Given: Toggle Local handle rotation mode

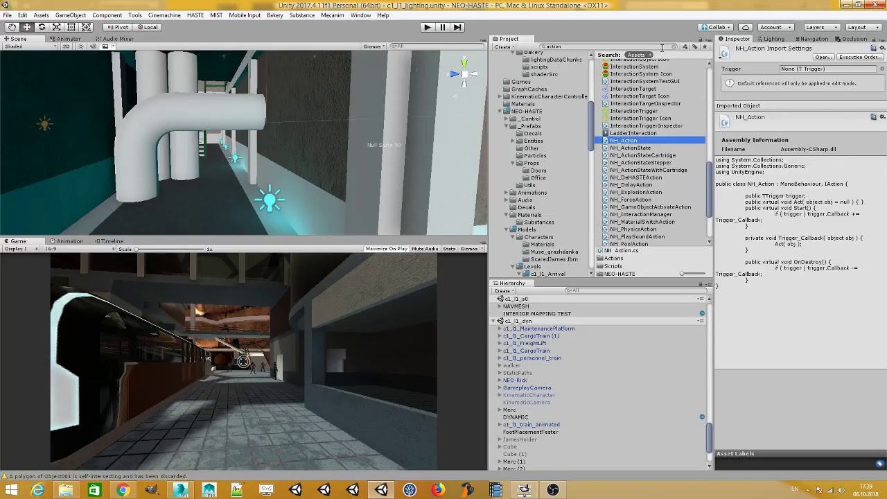Looking at the screenshot, I should pyautogui.click(x=148, y=27).
